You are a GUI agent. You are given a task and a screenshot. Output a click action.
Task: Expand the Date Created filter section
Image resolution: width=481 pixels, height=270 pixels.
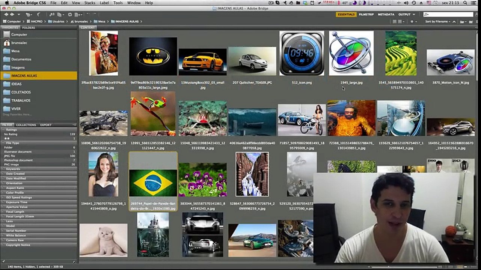[15, 174]
